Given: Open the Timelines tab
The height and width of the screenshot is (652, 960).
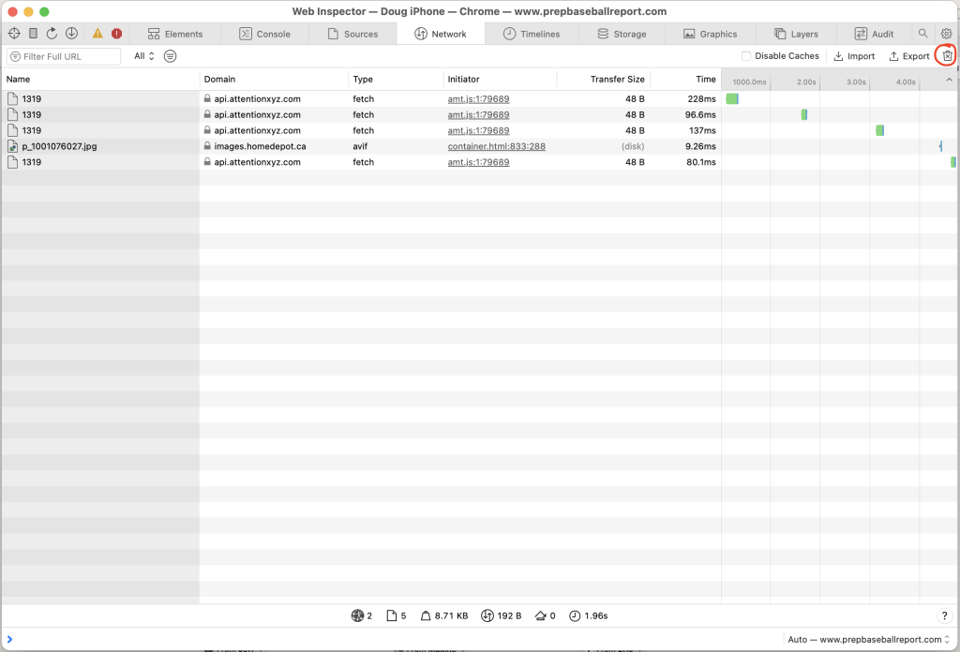Looking at the screenshot, I should (x=532, y=34).
